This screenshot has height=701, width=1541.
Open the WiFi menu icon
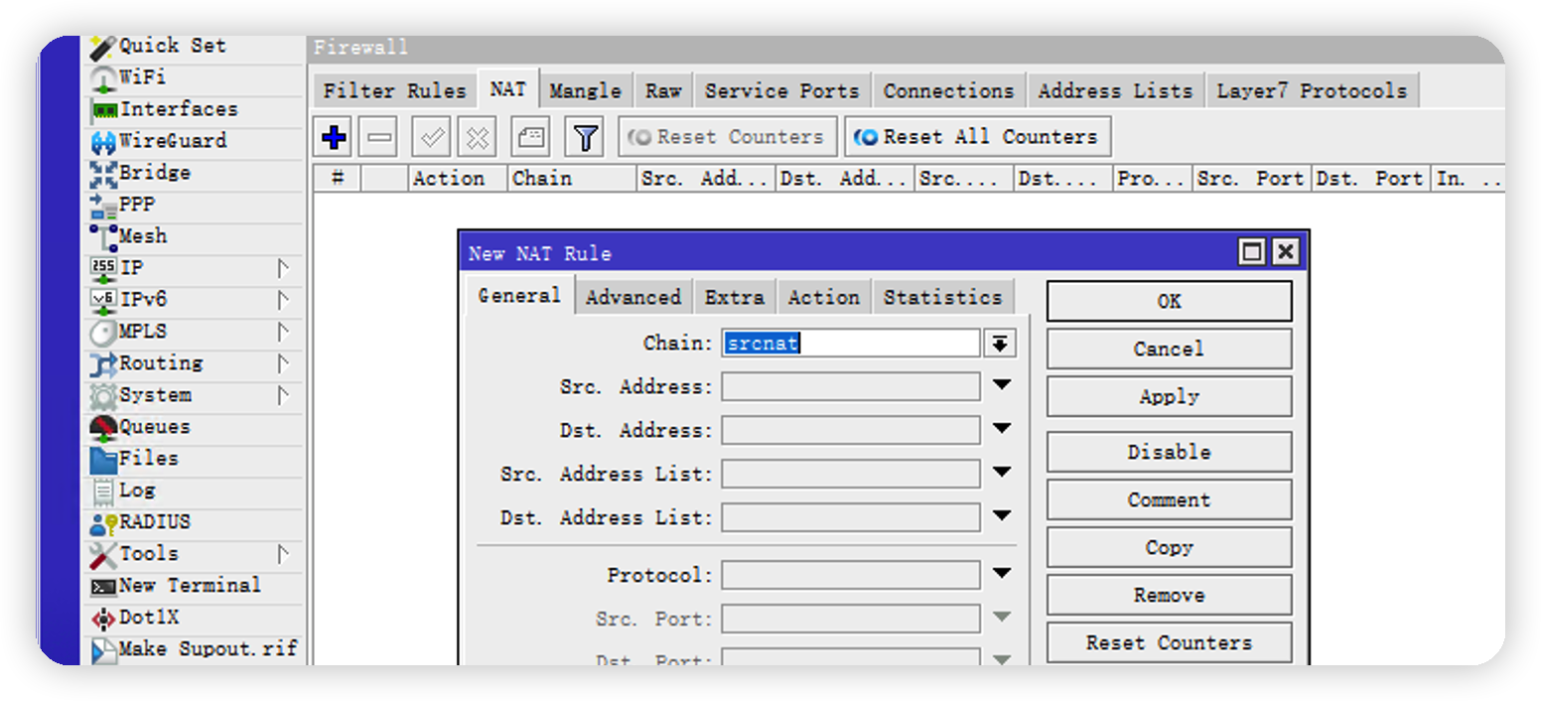tap(103, 78)
